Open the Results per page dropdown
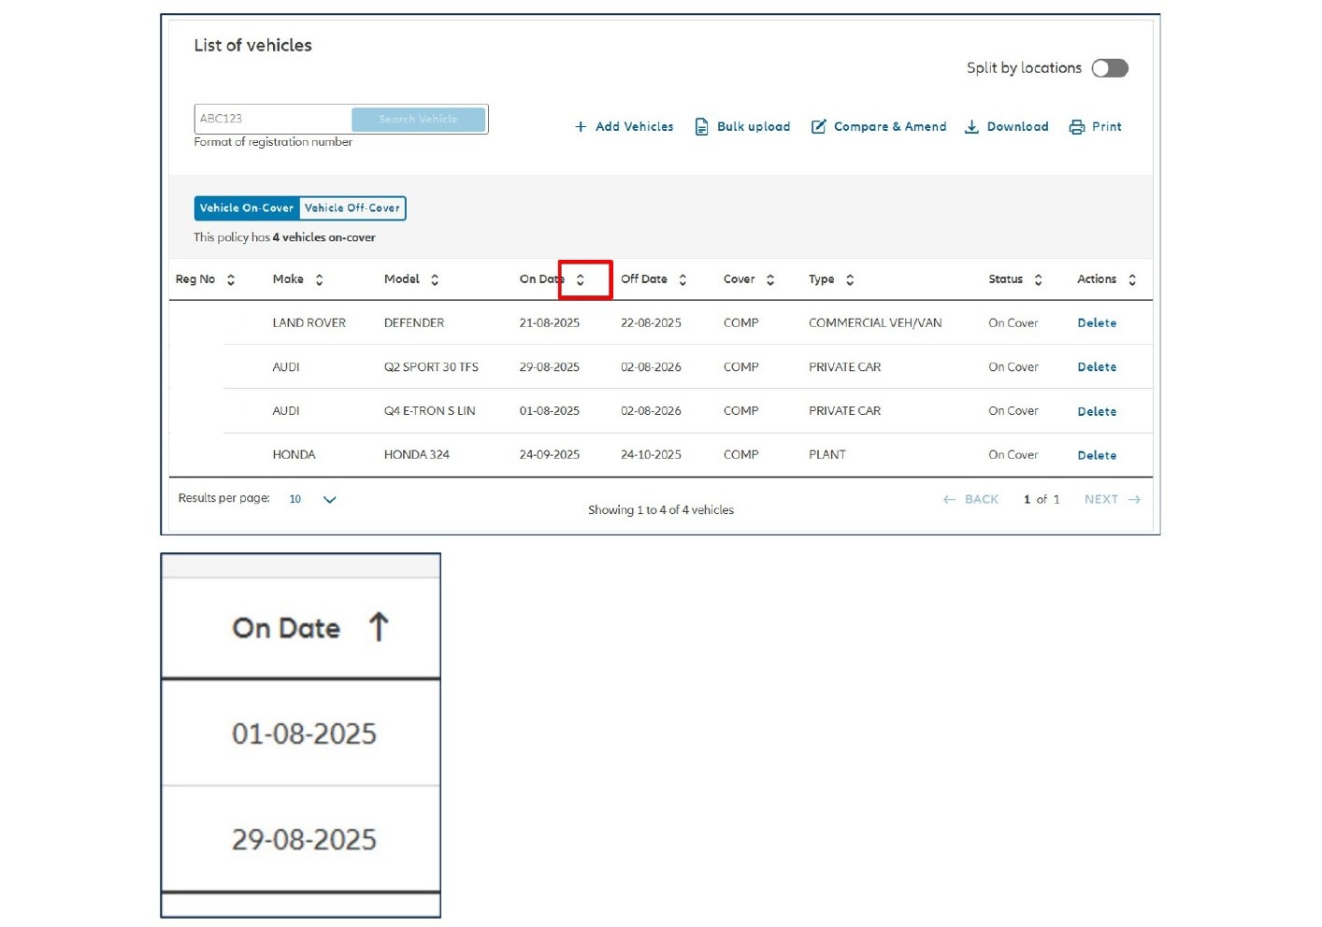1322x927 pixels. click(x=313, y=499)
